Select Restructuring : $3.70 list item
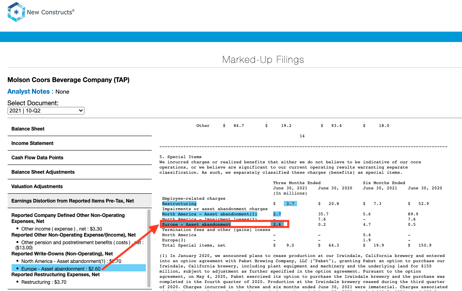This screenshot has height=291, width=462. tap(44, 282)
